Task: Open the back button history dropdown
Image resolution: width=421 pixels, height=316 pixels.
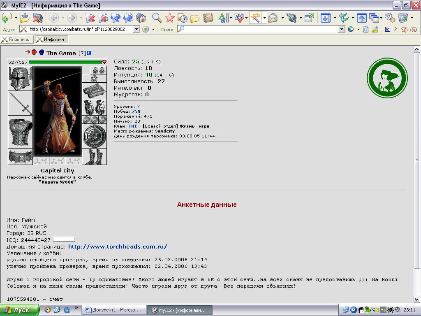Action: (63, 18)
